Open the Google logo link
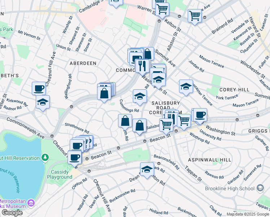Screen dimensions: 270x217 (12, 213)
